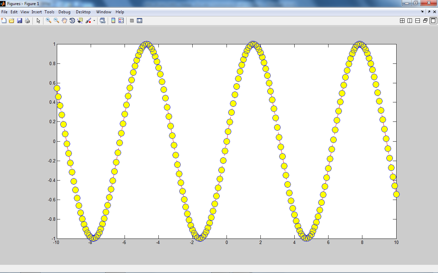Open the docking actions arrow in menu bar
Viewport: 438px width, 273px height.
pos(423,12)
